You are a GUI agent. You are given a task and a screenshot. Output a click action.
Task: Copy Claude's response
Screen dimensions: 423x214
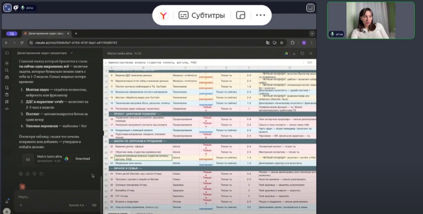pos(21,174)
